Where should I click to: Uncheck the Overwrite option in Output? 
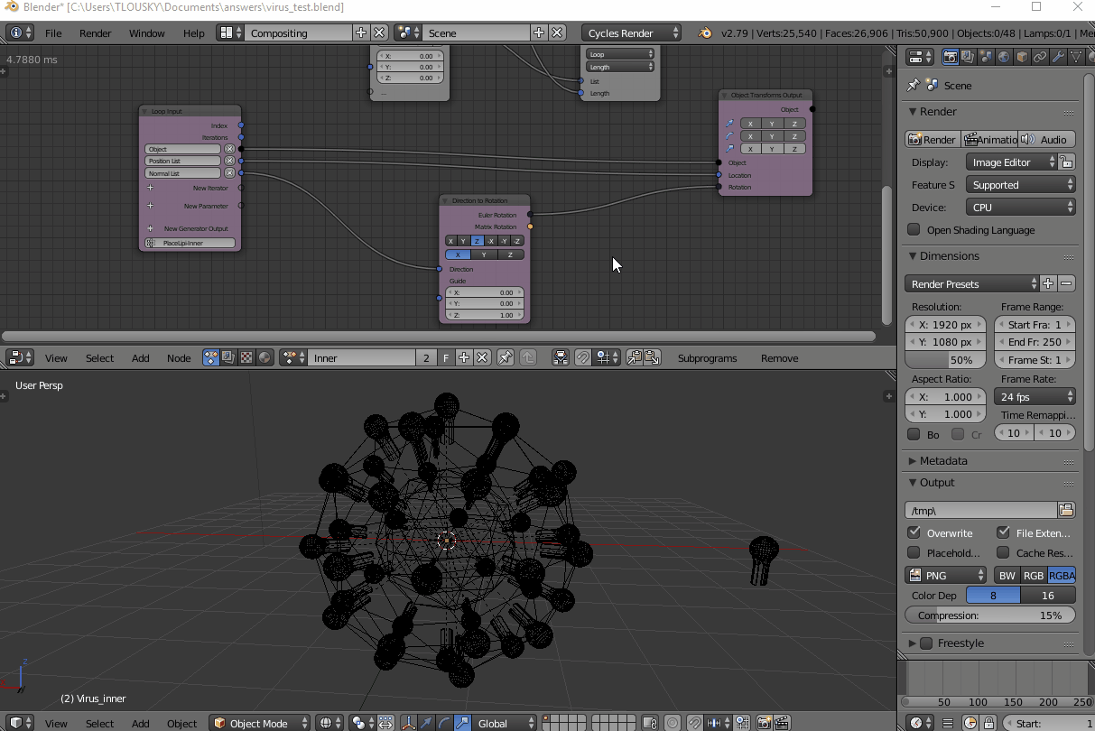click(x=914, y=532)
